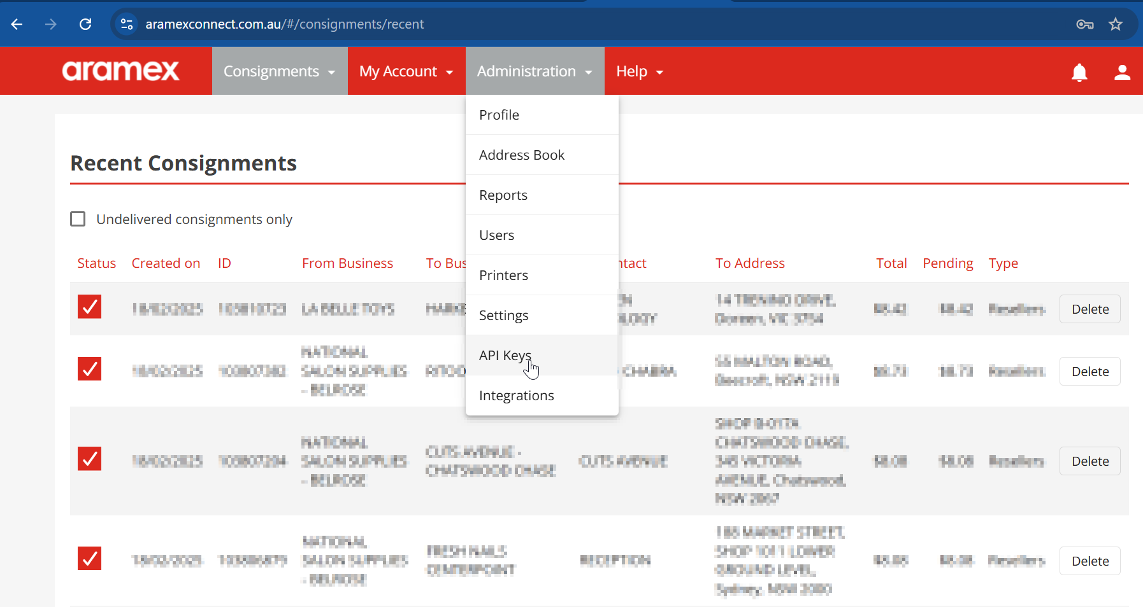Viewport: 1143px width, 607px height.
Task: Expand the Consignments dropdown menu
Action: [x=280, y=71]
